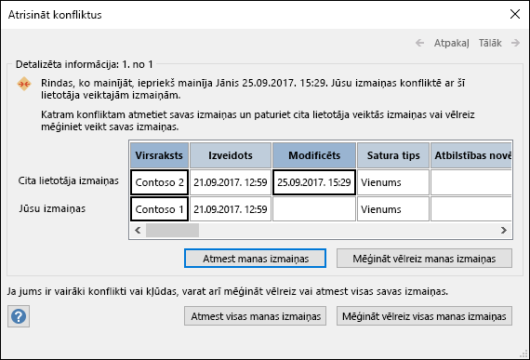Go forward with the Tālāk link

point(490,43)
